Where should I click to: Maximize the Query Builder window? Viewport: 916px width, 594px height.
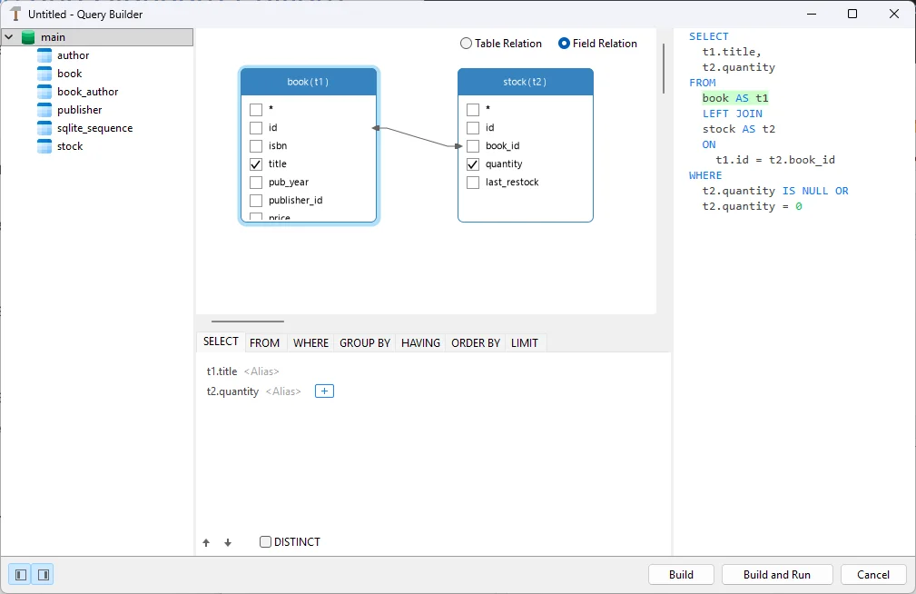tap(852, 14)
